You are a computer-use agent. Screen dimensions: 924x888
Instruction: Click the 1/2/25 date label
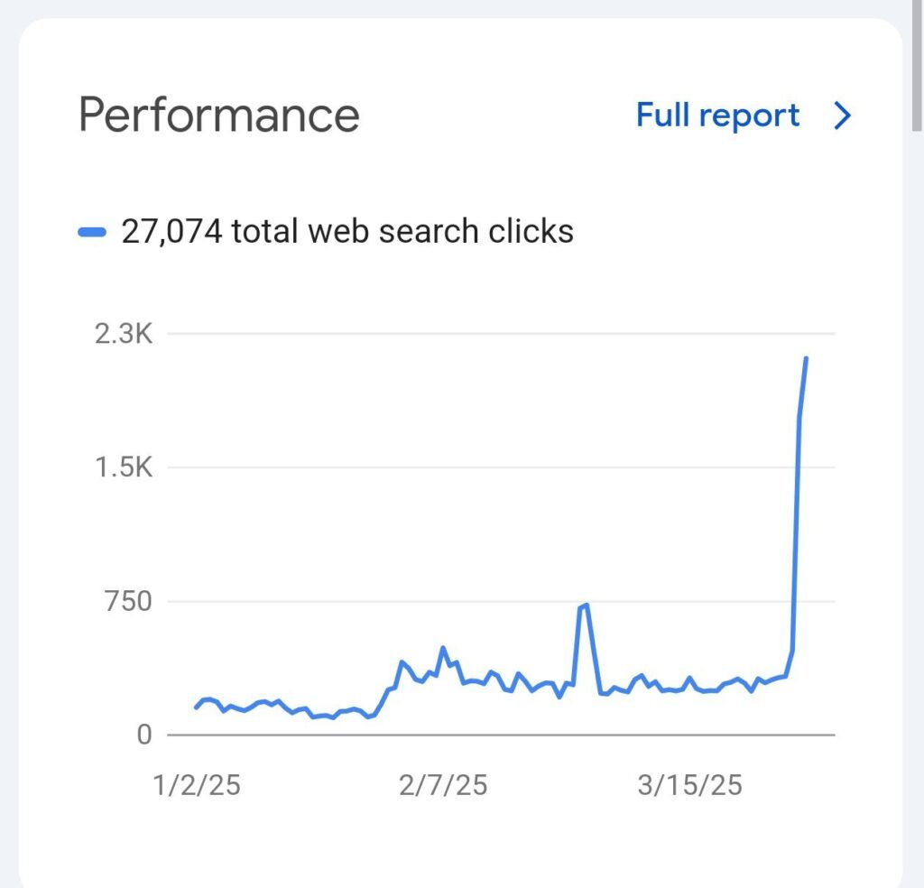tap(197, 784)
